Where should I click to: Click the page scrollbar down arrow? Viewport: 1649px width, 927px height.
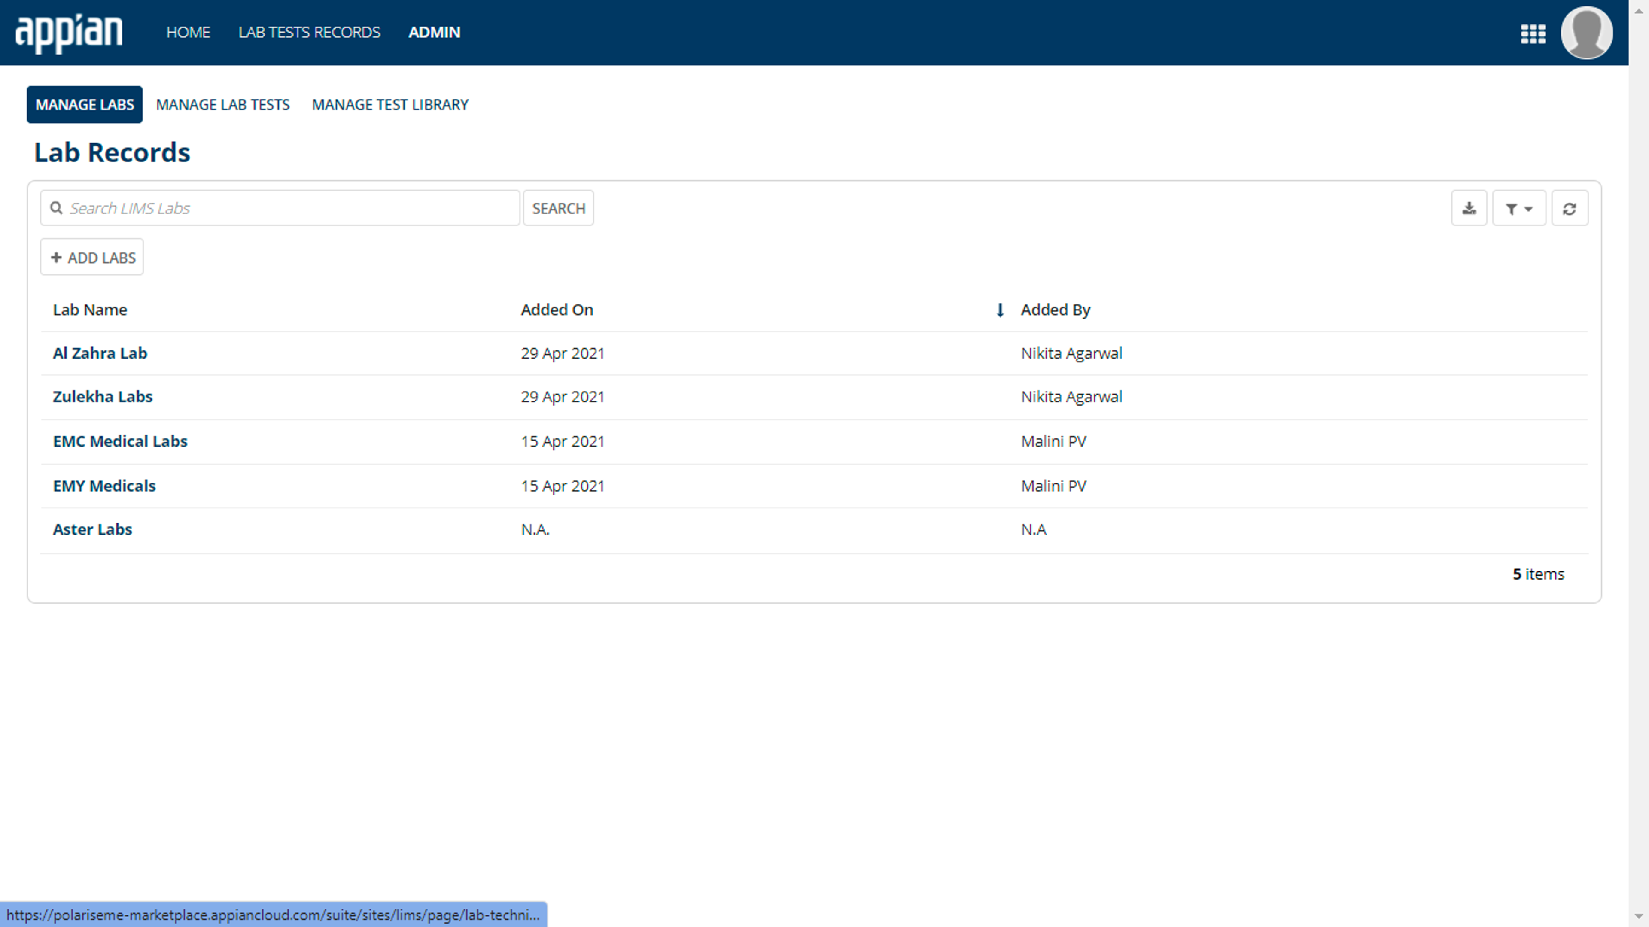pyautogui.click(x=1639, y=917)
